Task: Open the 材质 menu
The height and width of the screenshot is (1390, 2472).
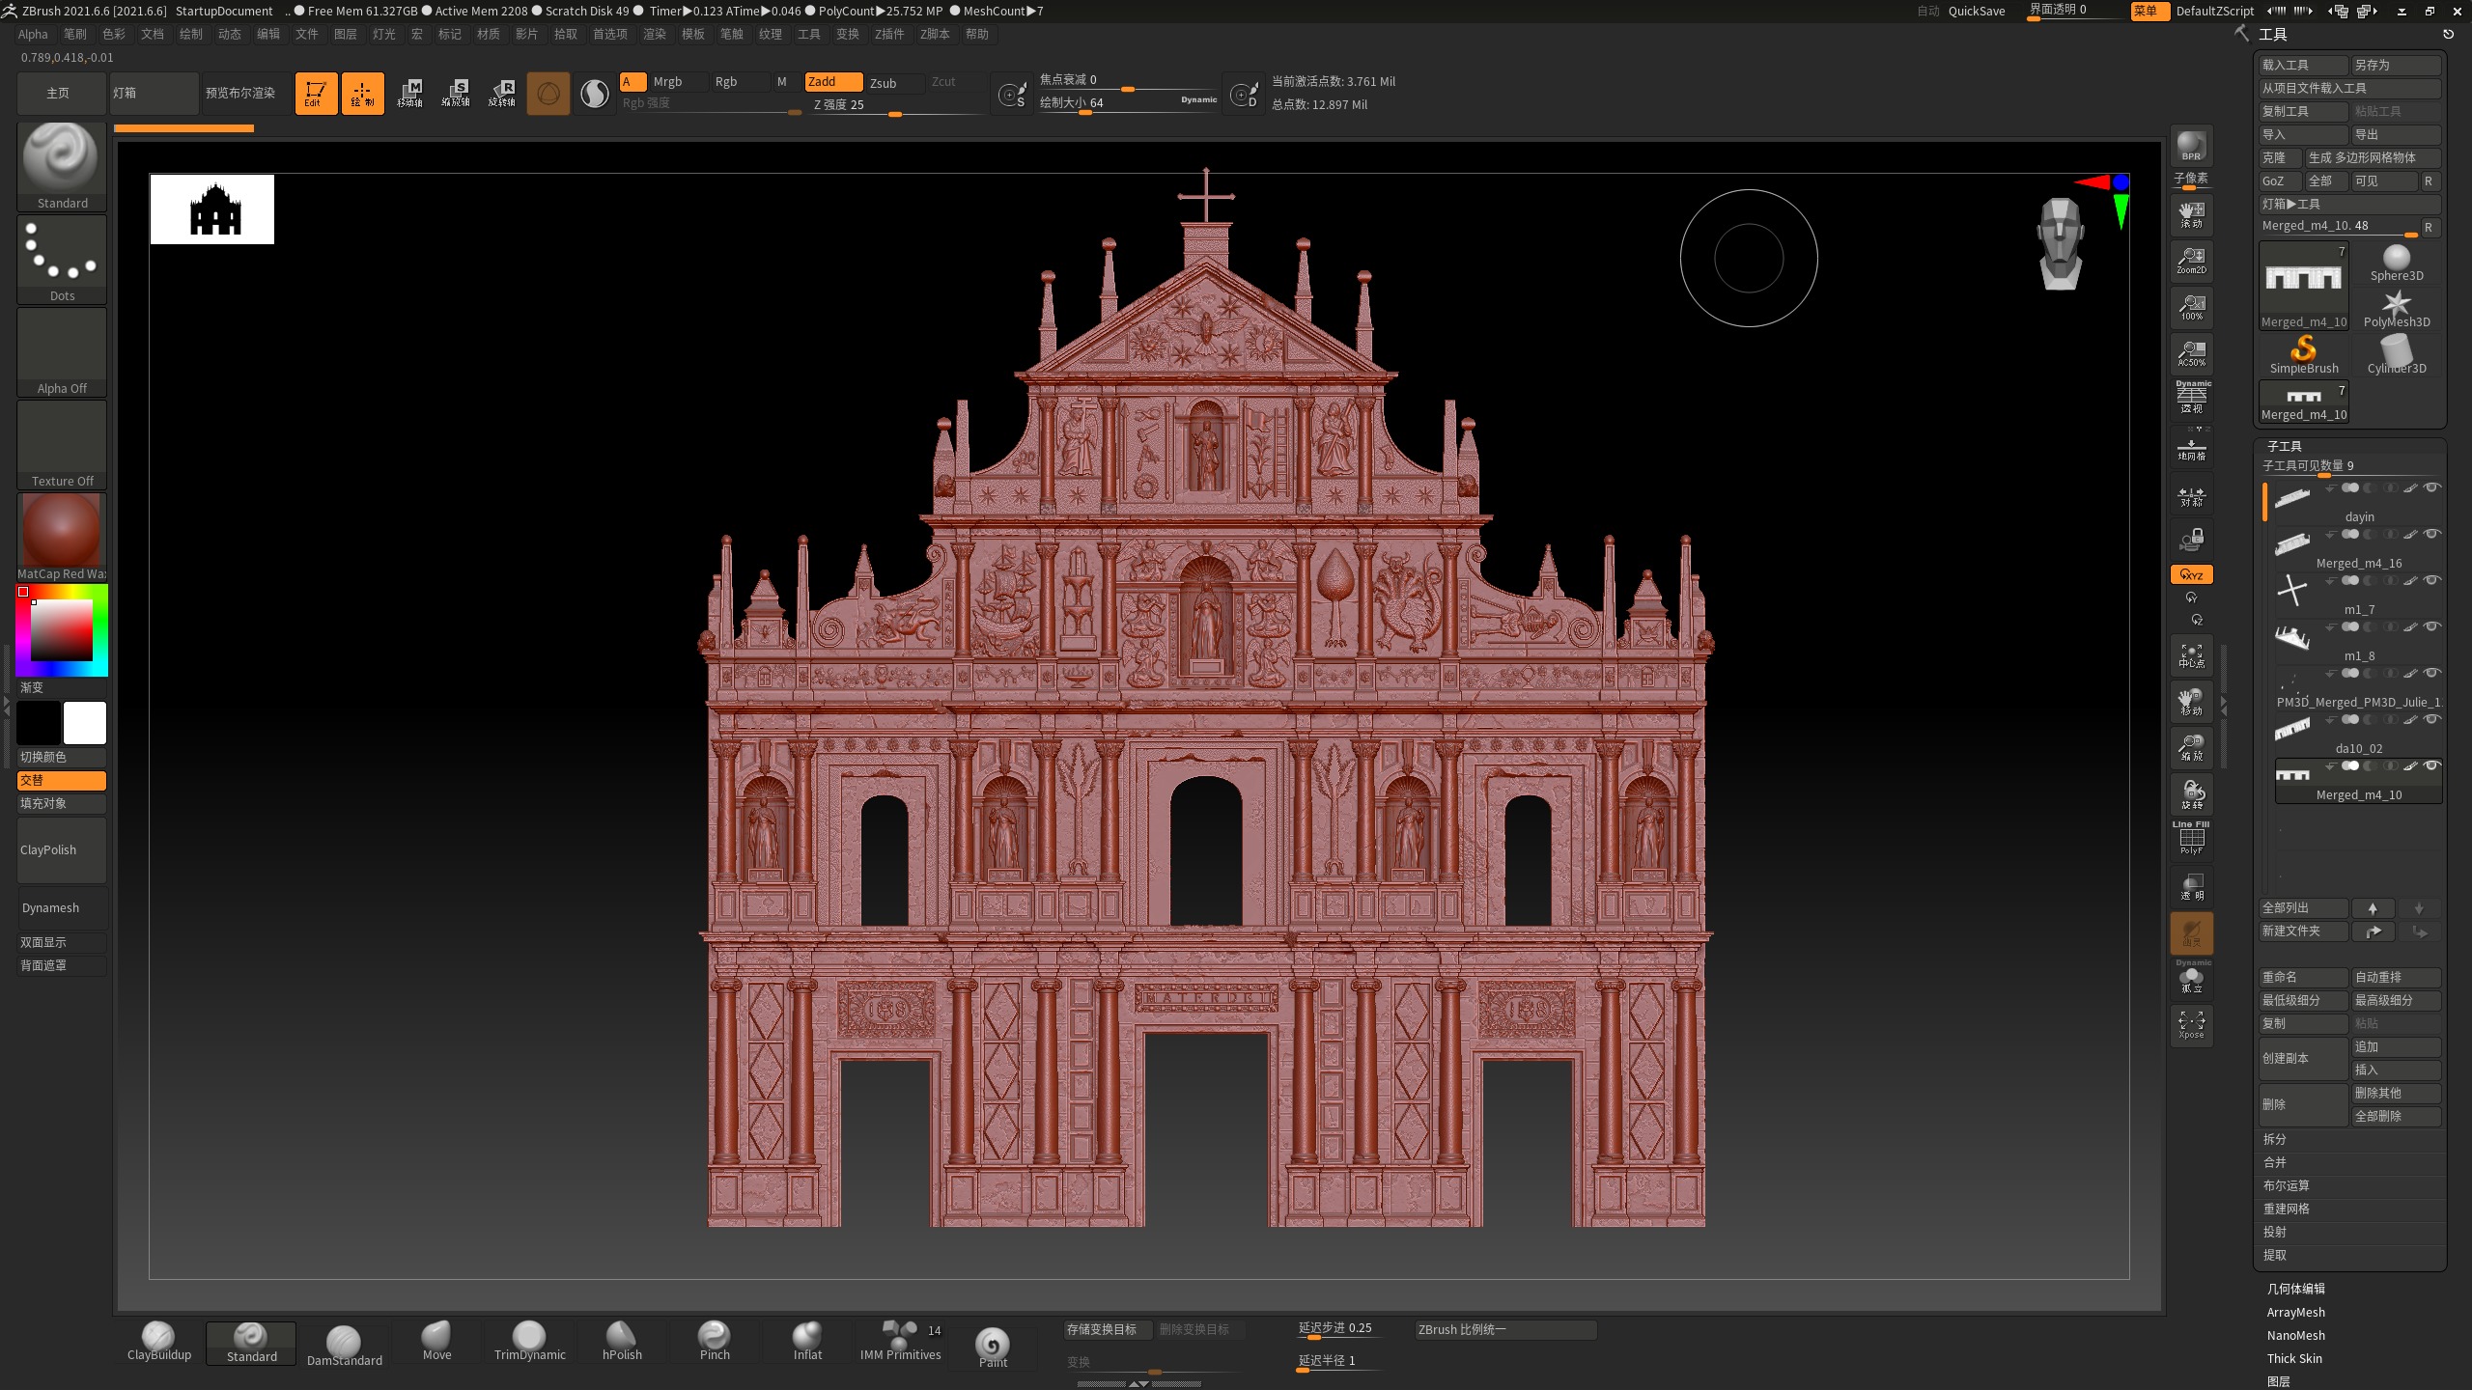Action: pos(489,34)
